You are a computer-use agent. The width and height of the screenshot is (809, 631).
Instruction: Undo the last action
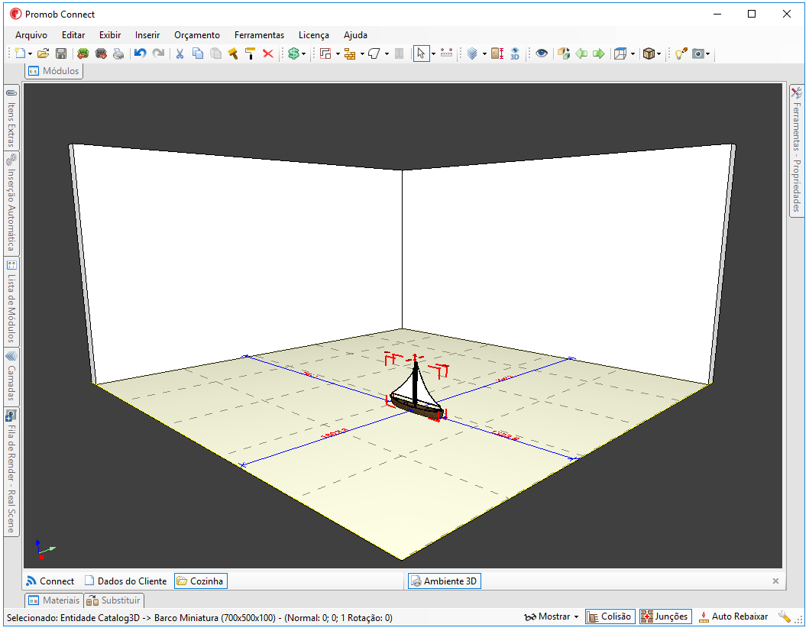point(141,53)
